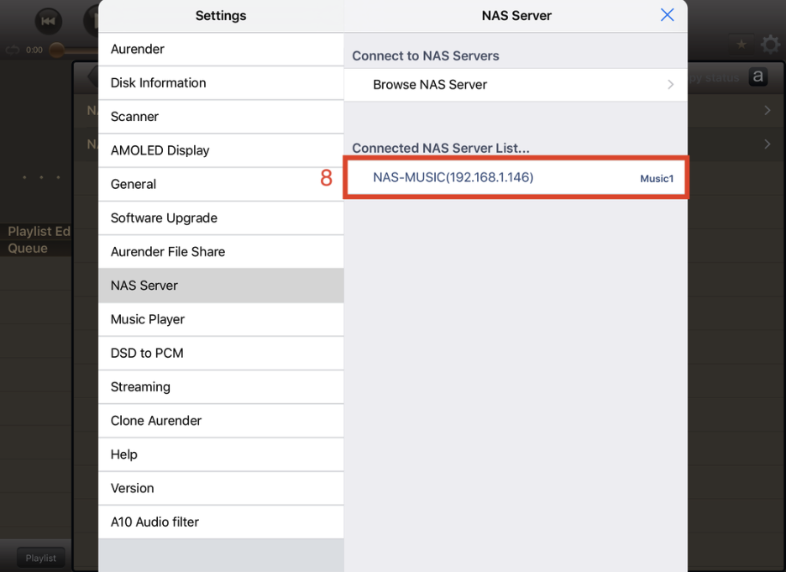Click the playback progress slider knob
Viewport: 786px width, 572px height.
pos(56,50)
